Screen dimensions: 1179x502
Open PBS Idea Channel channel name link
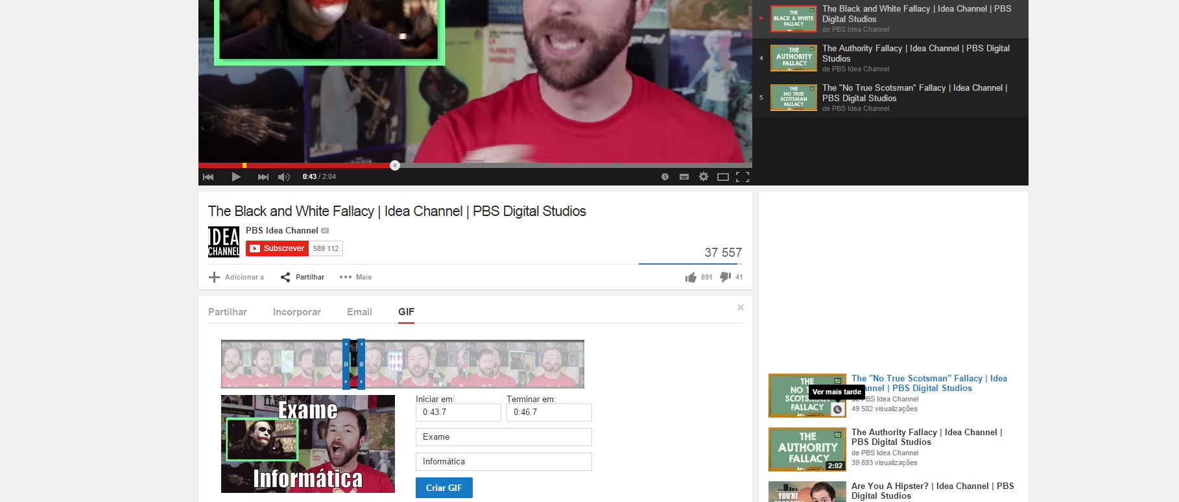(x=282, y=230)
